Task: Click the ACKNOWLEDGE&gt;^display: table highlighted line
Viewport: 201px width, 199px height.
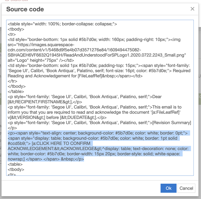Action: [x=98, y=149]
